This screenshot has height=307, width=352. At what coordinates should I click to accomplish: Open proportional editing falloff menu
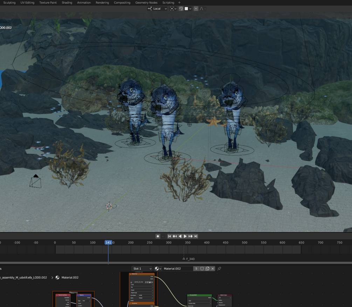pyautogui.click(x=203, y=8)
